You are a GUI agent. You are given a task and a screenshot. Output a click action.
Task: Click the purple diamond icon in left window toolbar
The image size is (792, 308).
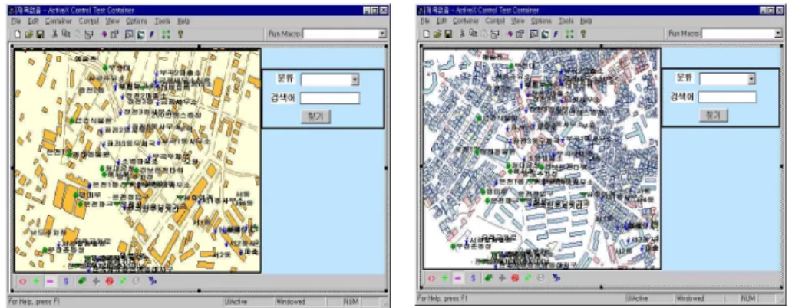coord(104,34)
